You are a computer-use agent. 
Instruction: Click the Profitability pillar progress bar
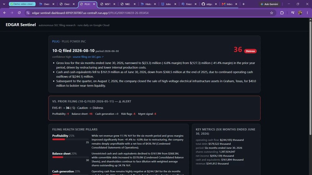pyautogui.click(x=70, y=139)
